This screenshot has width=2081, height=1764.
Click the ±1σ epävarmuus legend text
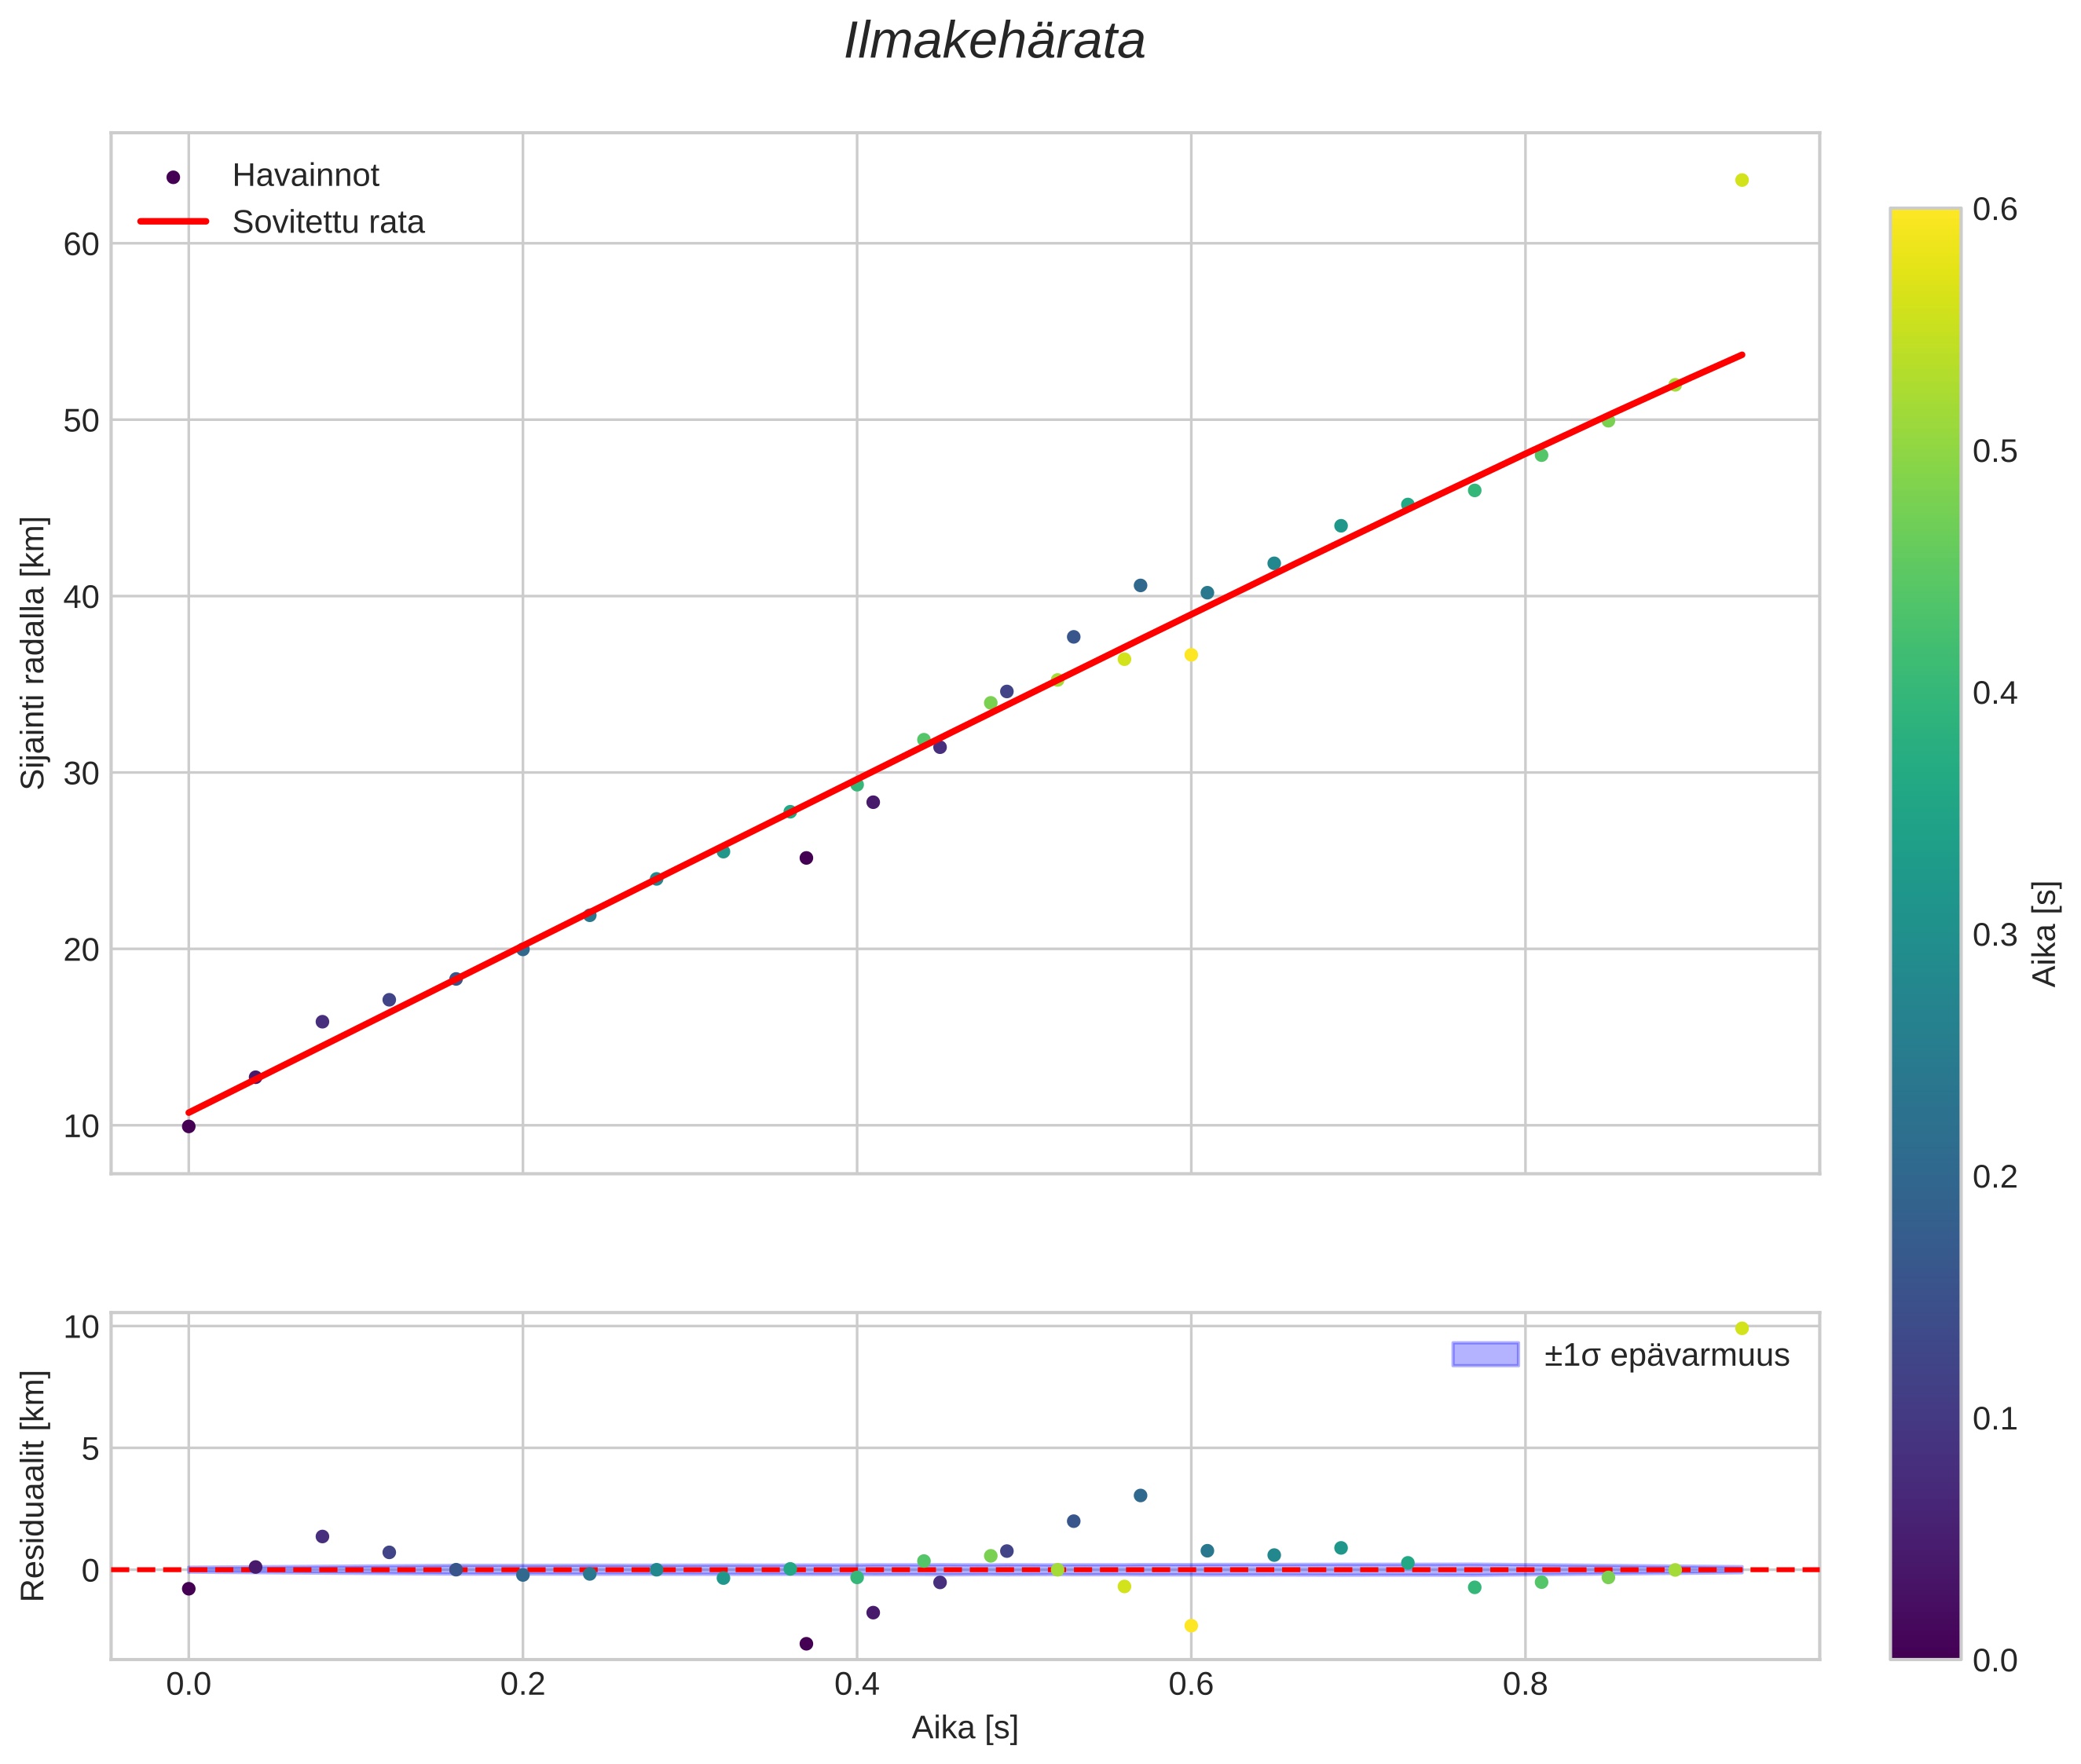(x=1666, y=1355)
